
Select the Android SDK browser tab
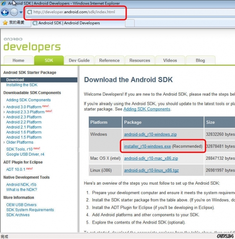(x=78, y=23)
